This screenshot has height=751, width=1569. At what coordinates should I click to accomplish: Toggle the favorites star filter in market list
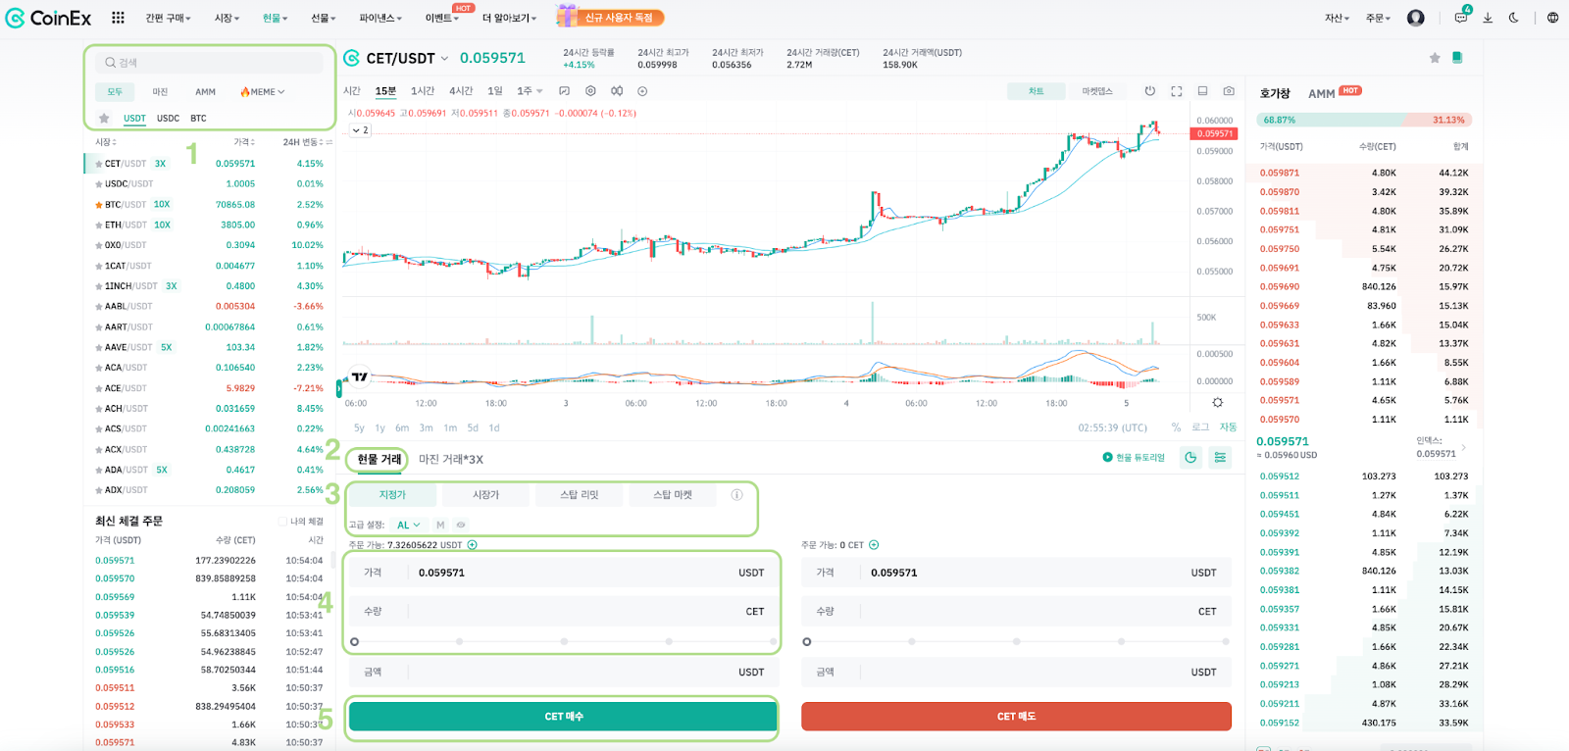pyautogui.click(x=104, y=119)
